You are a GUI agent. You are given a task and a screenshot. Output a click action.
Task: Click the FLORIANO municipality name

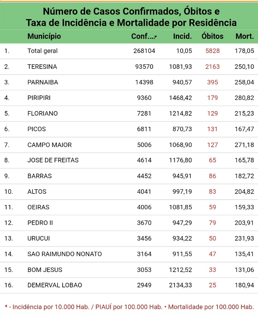point(42,114)
